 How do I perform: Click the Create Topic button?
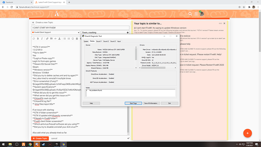pos(40,138)
